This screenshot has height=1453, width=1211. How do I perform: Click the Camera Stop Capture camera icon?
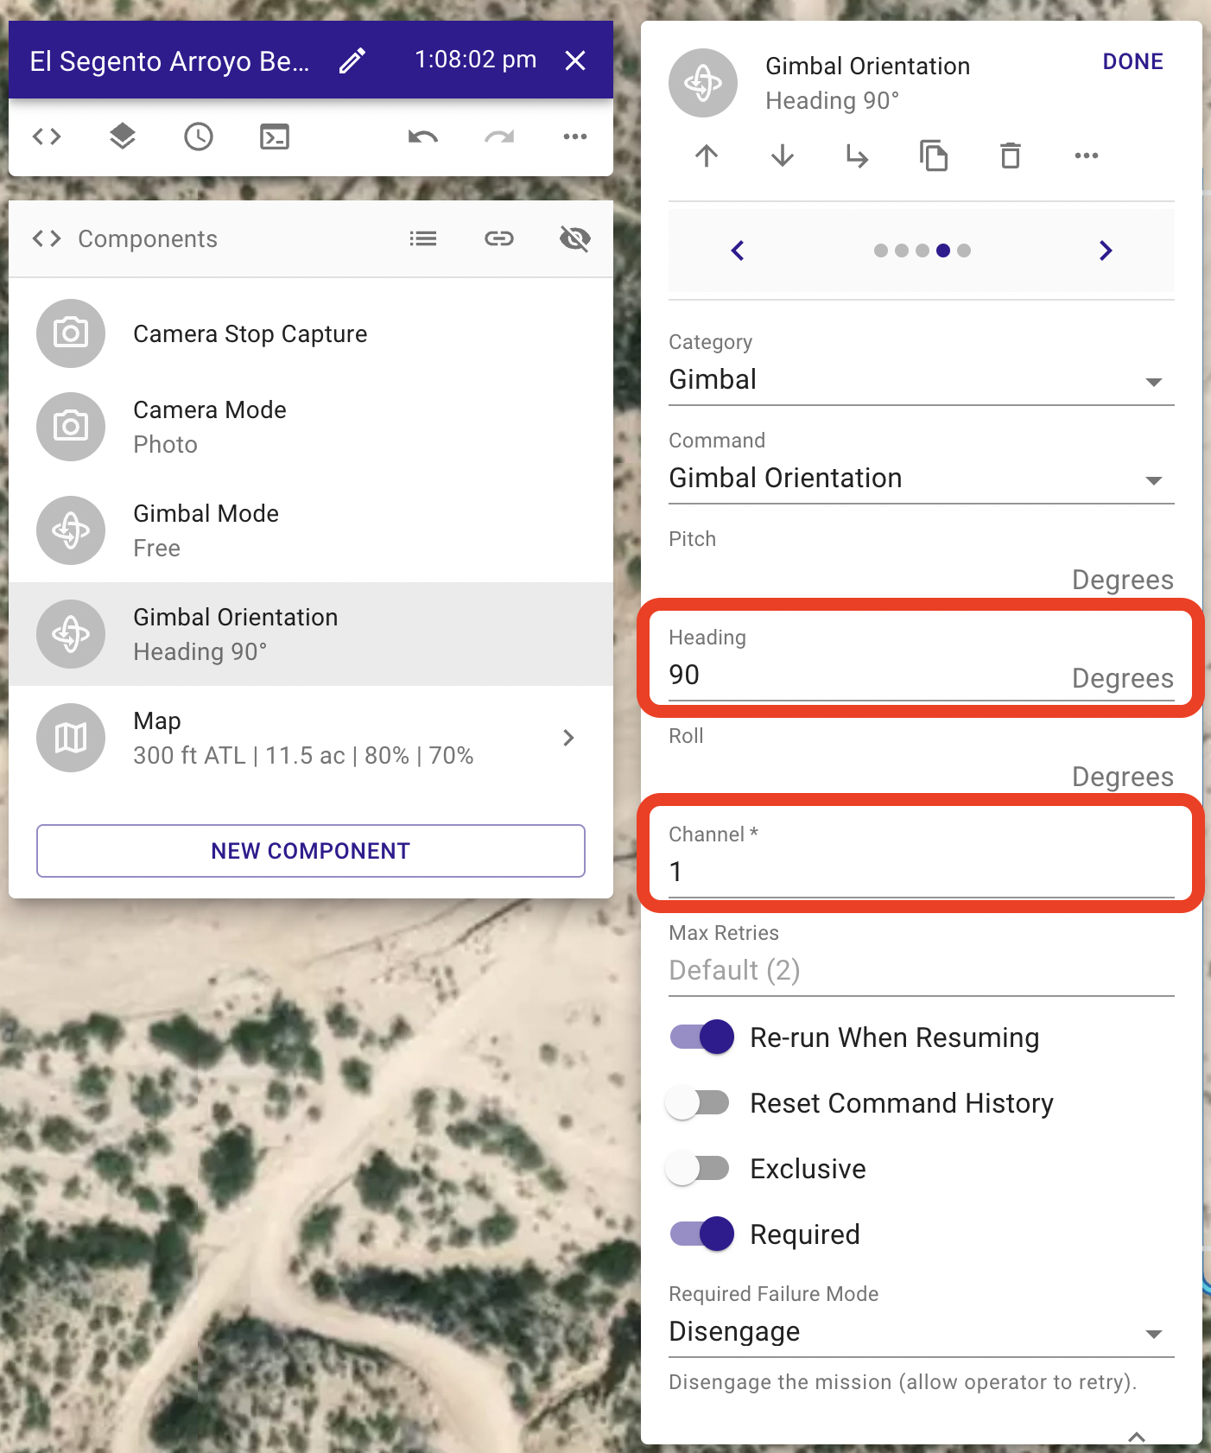point(71,333)
